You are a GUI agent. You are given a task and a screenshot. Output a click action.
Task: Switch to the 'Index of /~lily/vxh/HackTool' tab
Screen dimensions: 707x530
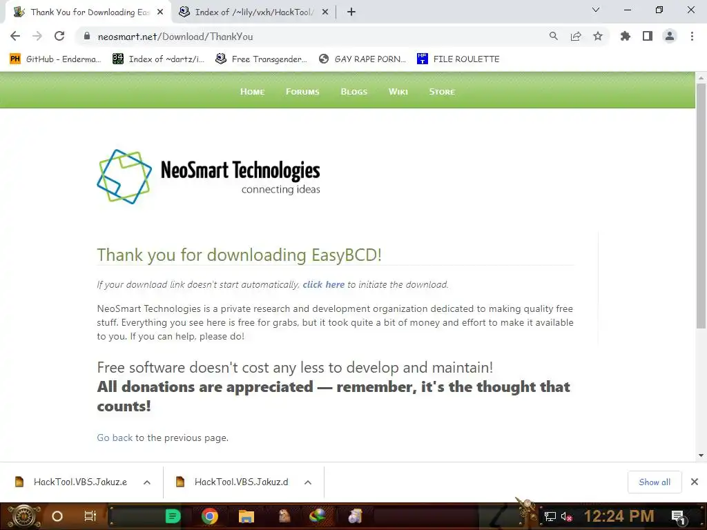point(253,12)
